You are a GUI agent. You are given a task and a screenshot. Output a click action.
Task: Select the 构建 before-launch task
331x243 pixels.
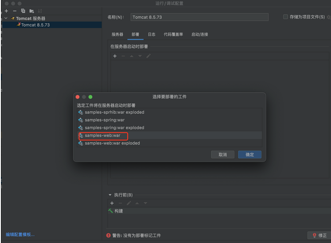219,211
